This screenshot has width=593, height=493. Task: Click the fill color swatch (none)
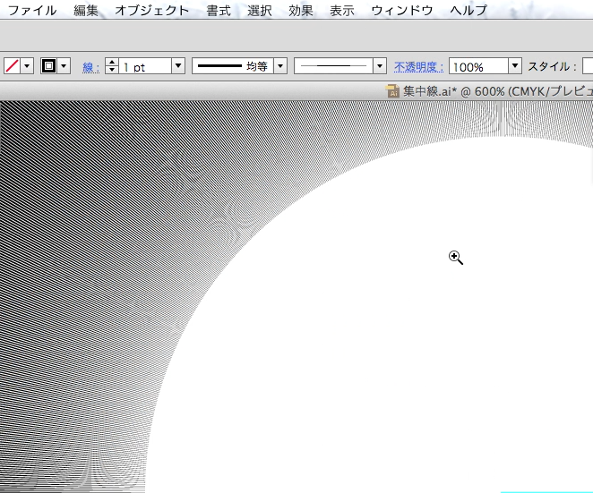[x=13, y=66]
